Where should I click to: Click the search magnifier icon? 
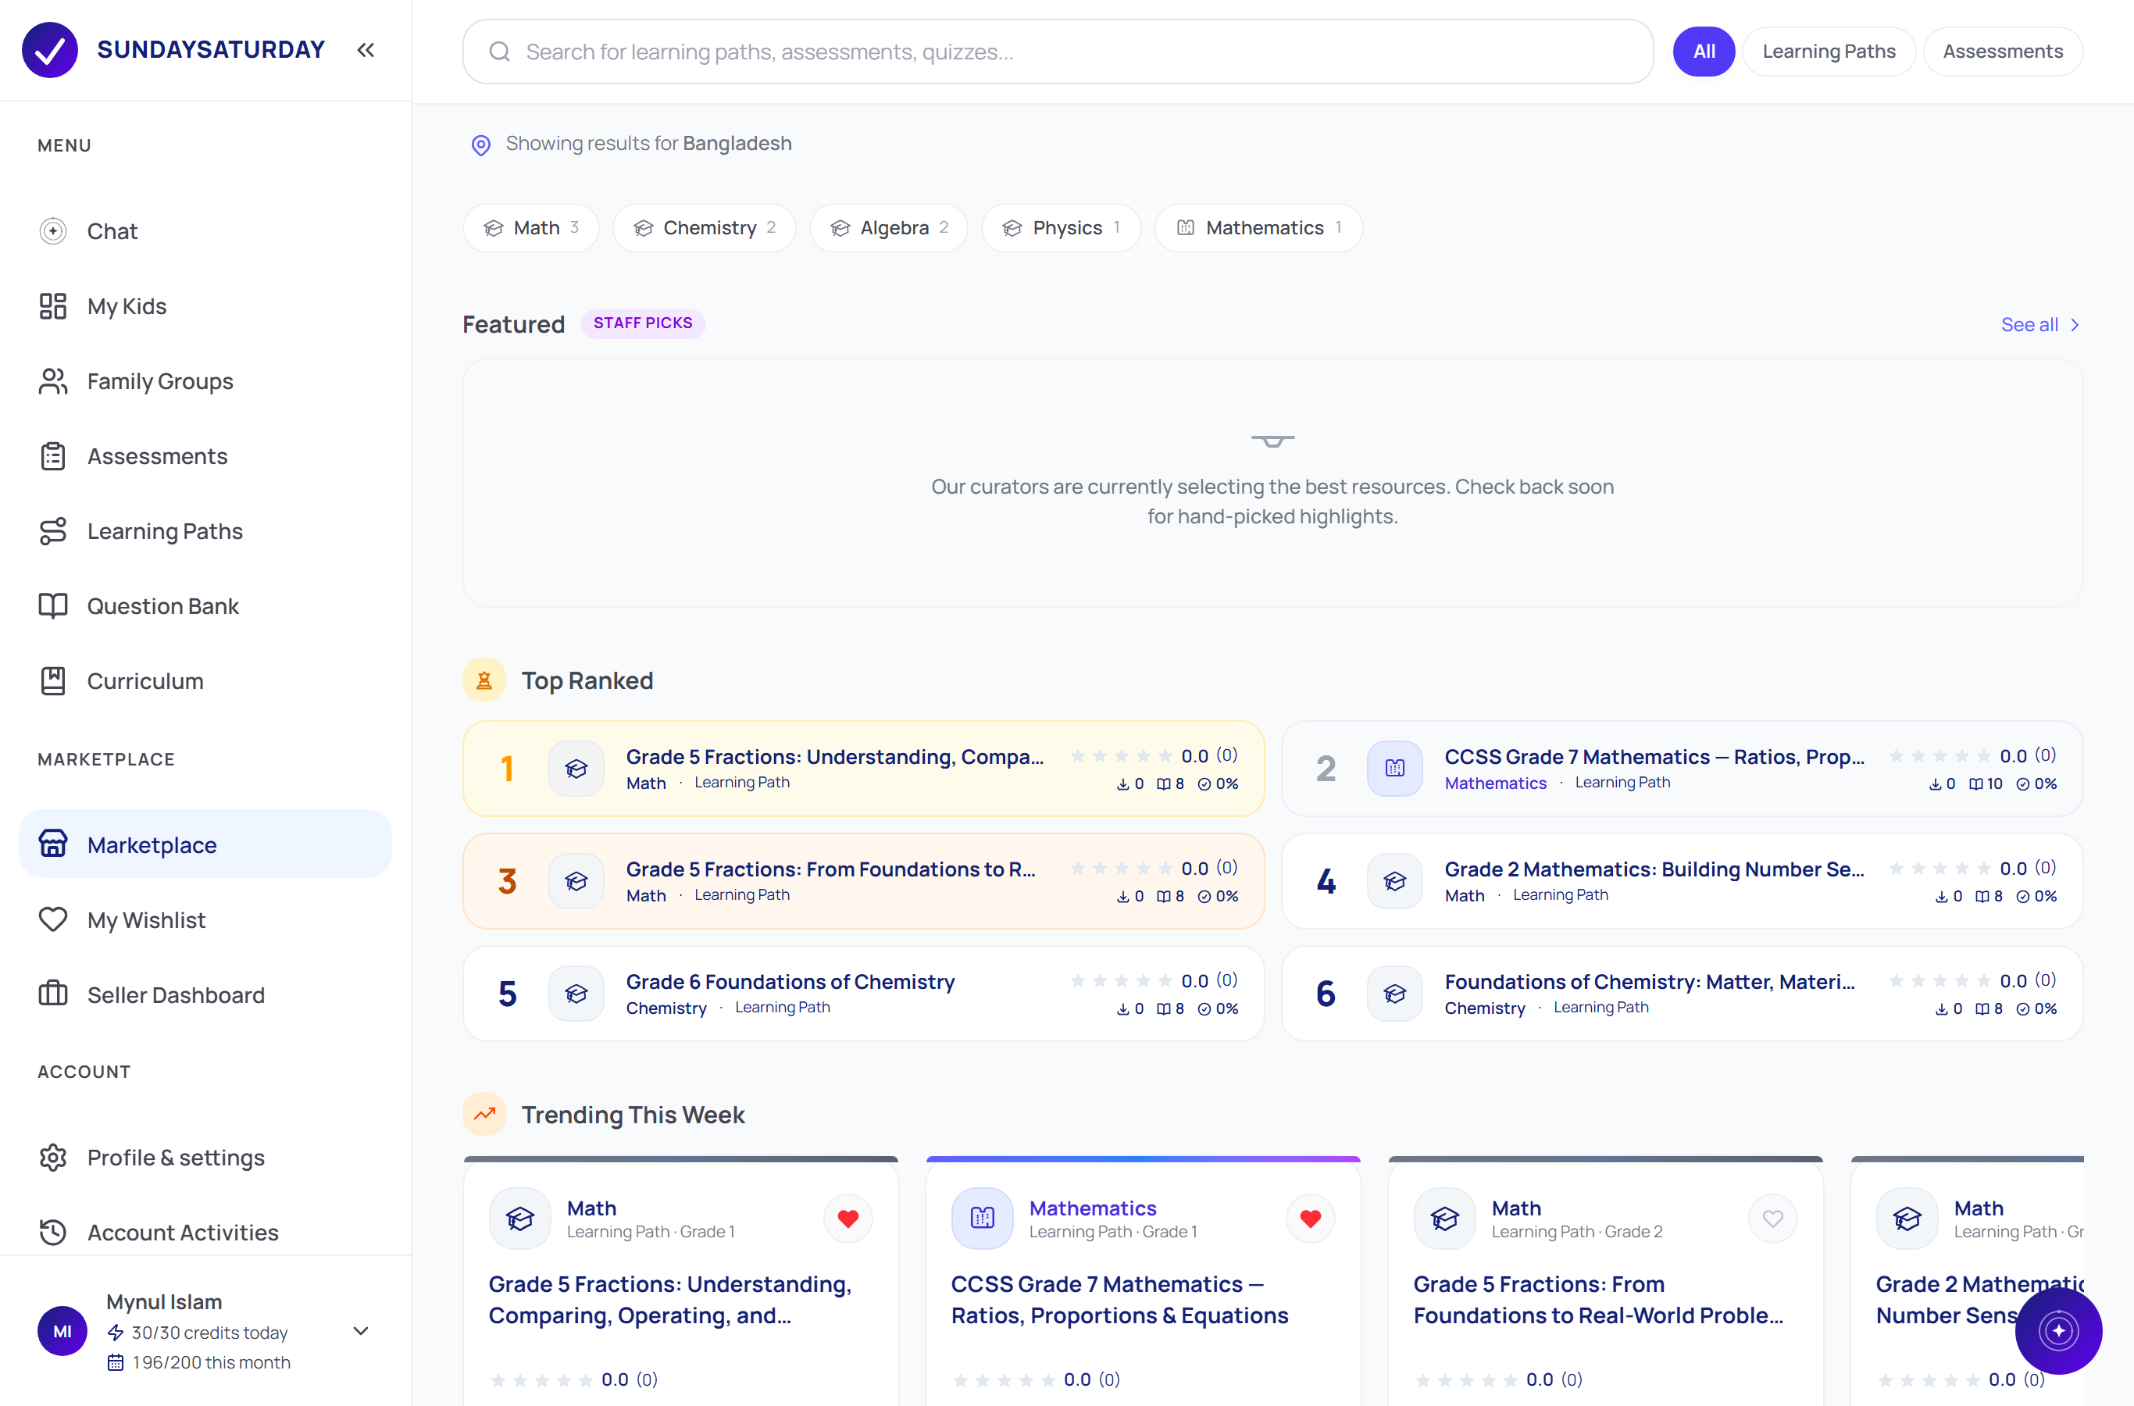tap(499, 52)
